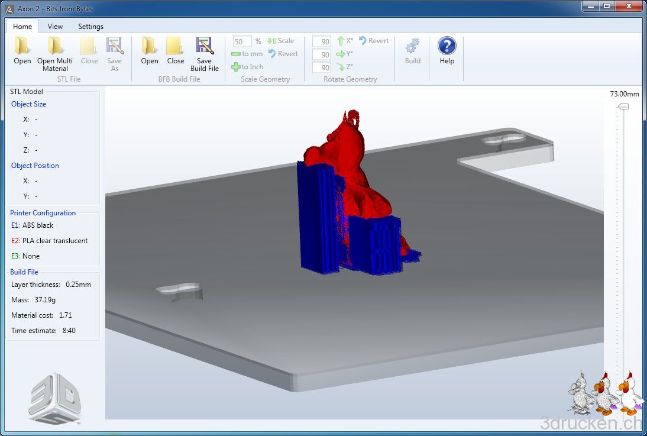The image size is (647, 436).
Task: Click E2: PLA clear translucent entry
Action: click(x=50, y=241)
